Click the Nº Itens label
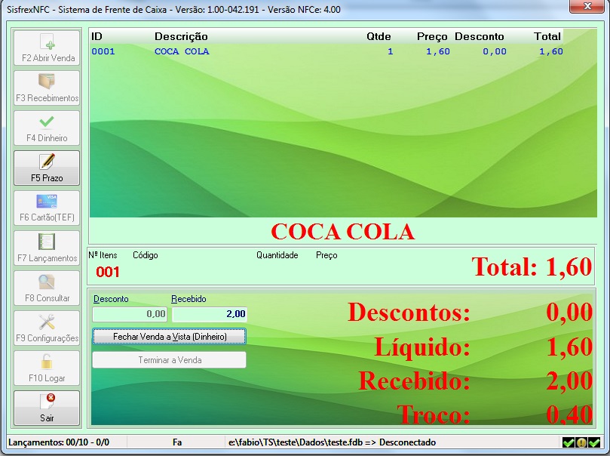610x456 pixels. [103, 255]
